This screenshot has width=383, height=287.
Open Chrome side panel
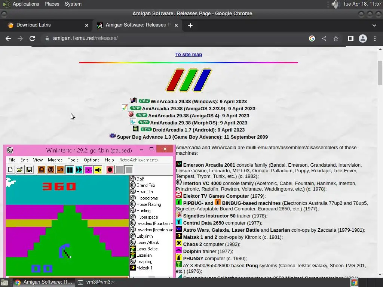click(350, 38)
